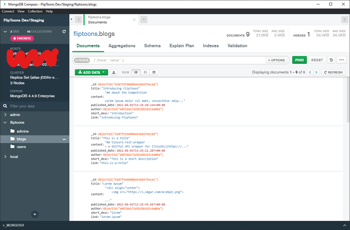Switch to table view

click(154, 72)
